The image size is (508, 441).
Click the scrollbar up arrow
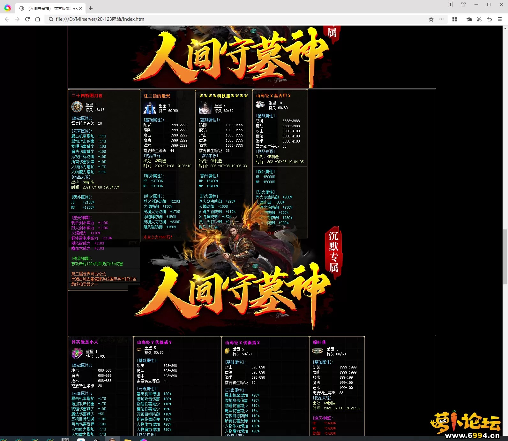click(505, 28)
